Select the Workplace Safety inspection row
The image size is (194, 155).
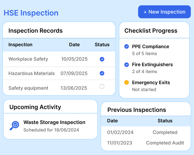click(28, 59)
